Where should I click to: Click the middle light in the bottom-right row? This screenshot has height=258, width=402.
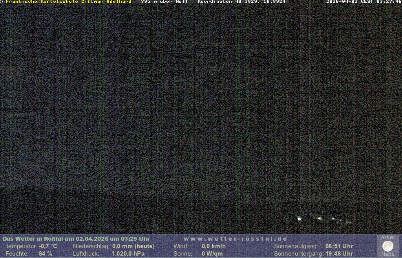320,218
